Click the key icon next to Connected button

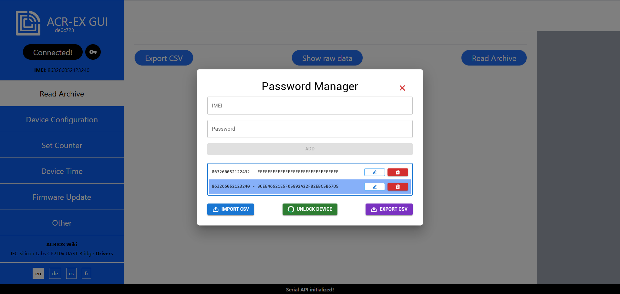[93, 52]
